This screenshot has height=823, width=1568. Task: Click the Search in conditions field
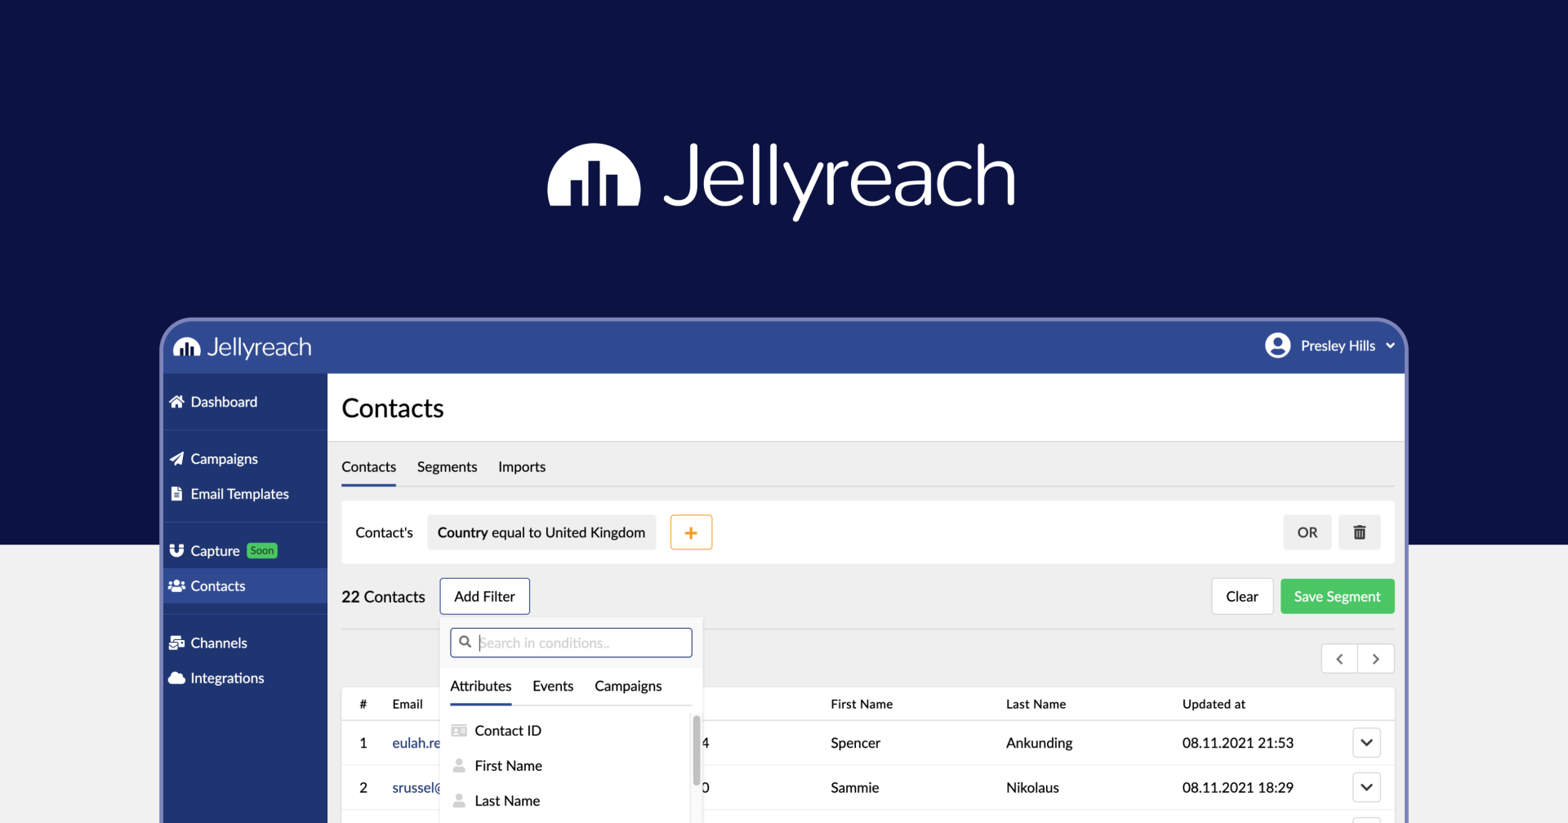pyautogui.click(x=571, y=643)
